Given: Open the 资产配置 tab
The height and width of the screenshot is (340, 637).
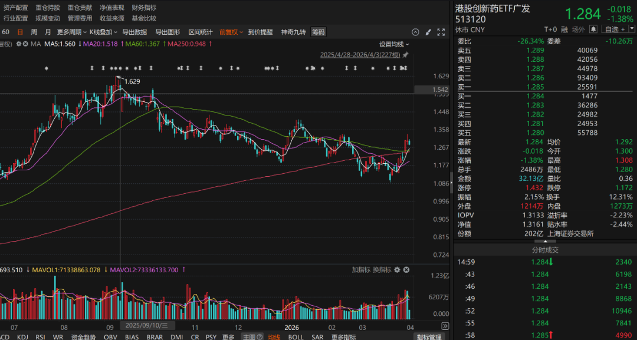Looking at the screenshot, I should point(15,8).
